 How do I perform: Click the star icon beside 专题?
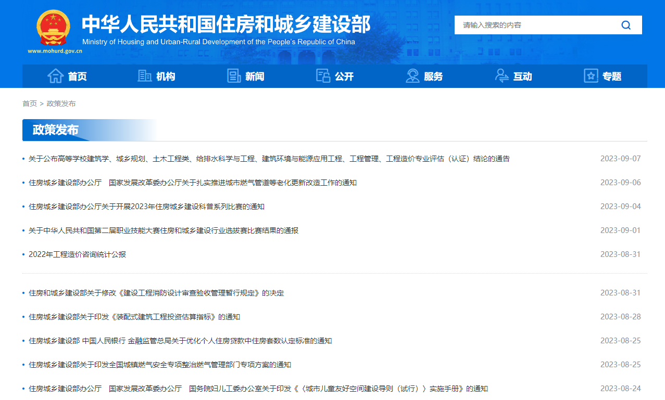591,76
